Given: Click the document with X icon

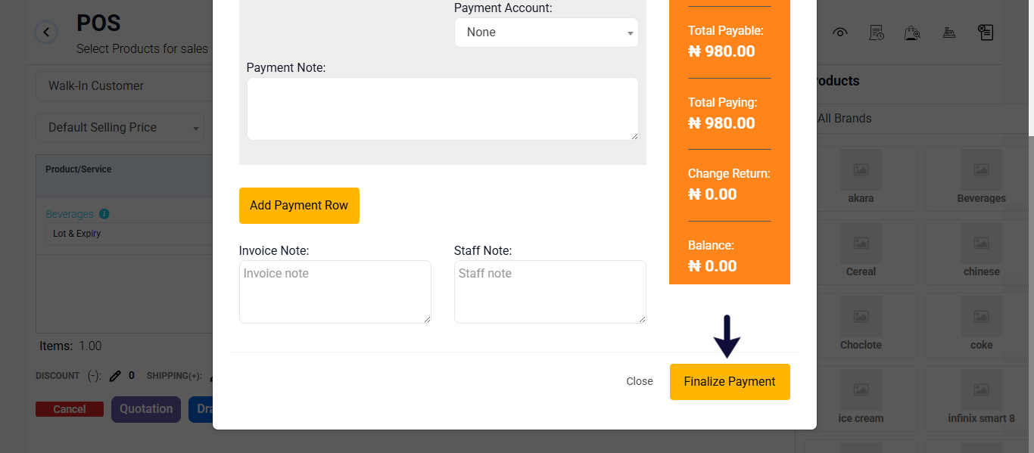Looking at the screenshot, I should [985, 33].
